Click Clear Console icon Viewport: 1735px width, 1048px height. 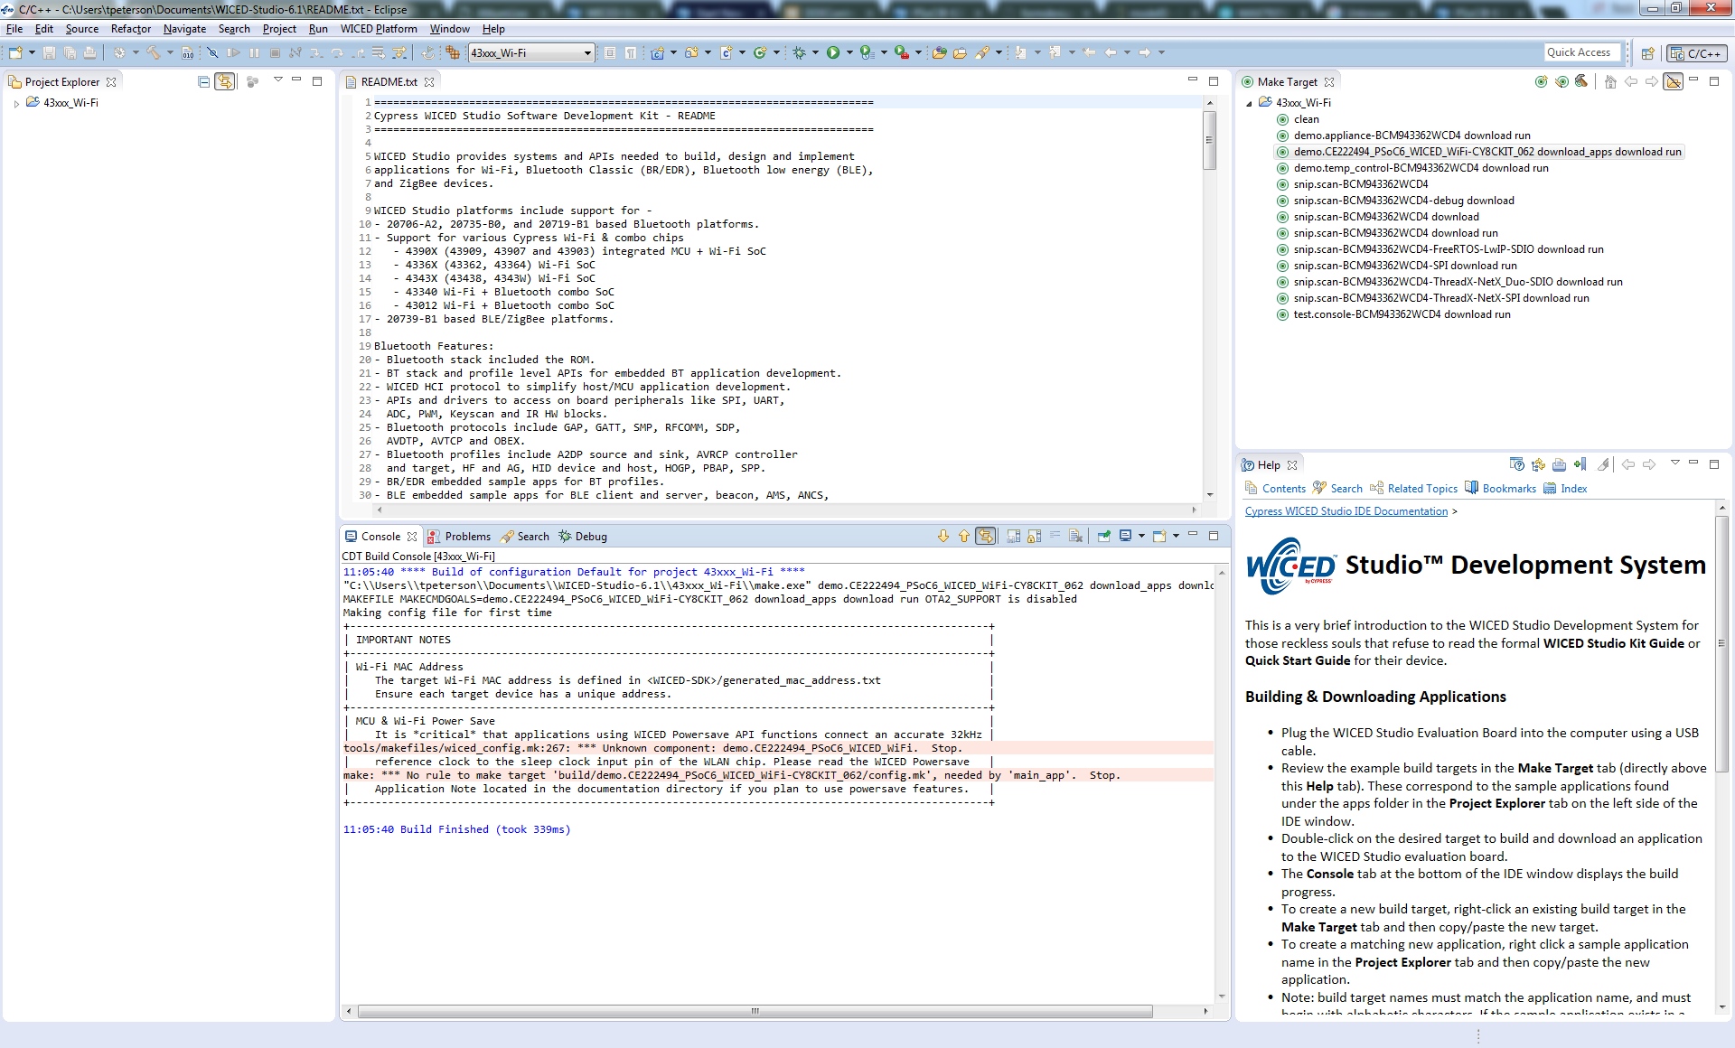1075,537
